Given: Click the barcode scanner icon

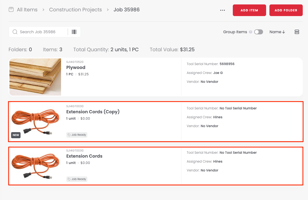Looking at the screenshot, I should point(74,32).
